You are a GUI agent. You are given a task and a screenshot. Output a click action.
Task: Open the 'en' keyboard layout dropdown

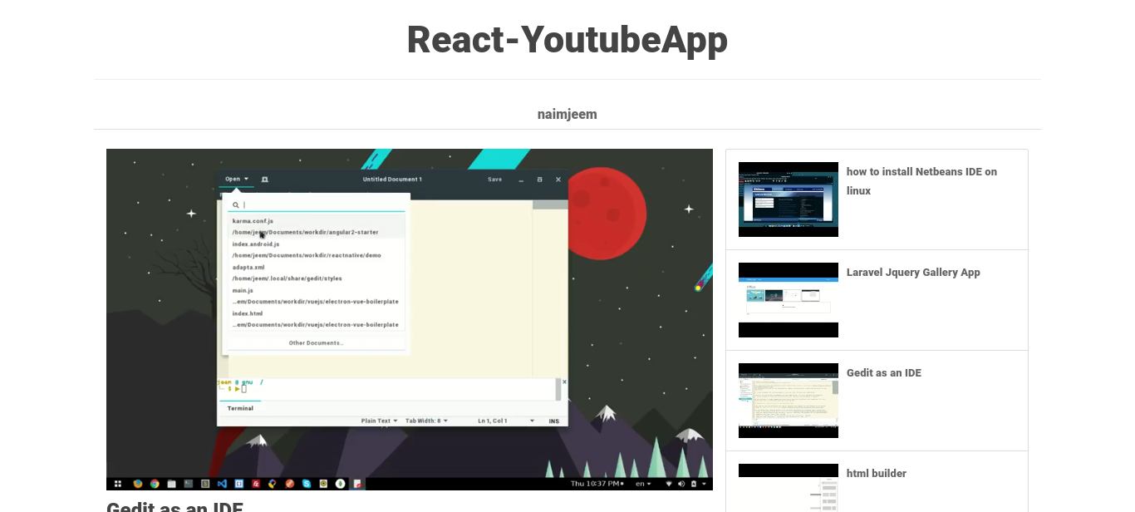tap(643, 484)
